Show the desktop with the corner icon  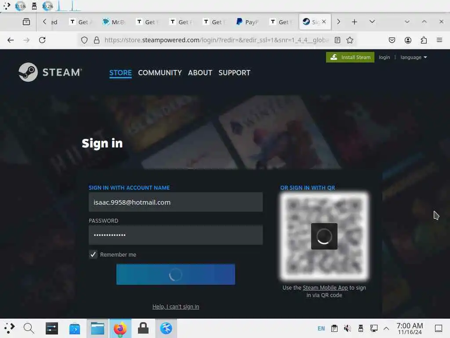(x=439, y=328)
